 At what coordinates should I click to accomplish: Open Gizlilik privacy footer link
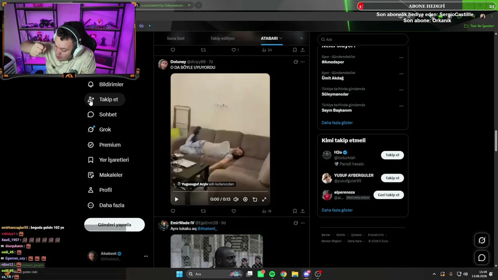click(340, 235)
